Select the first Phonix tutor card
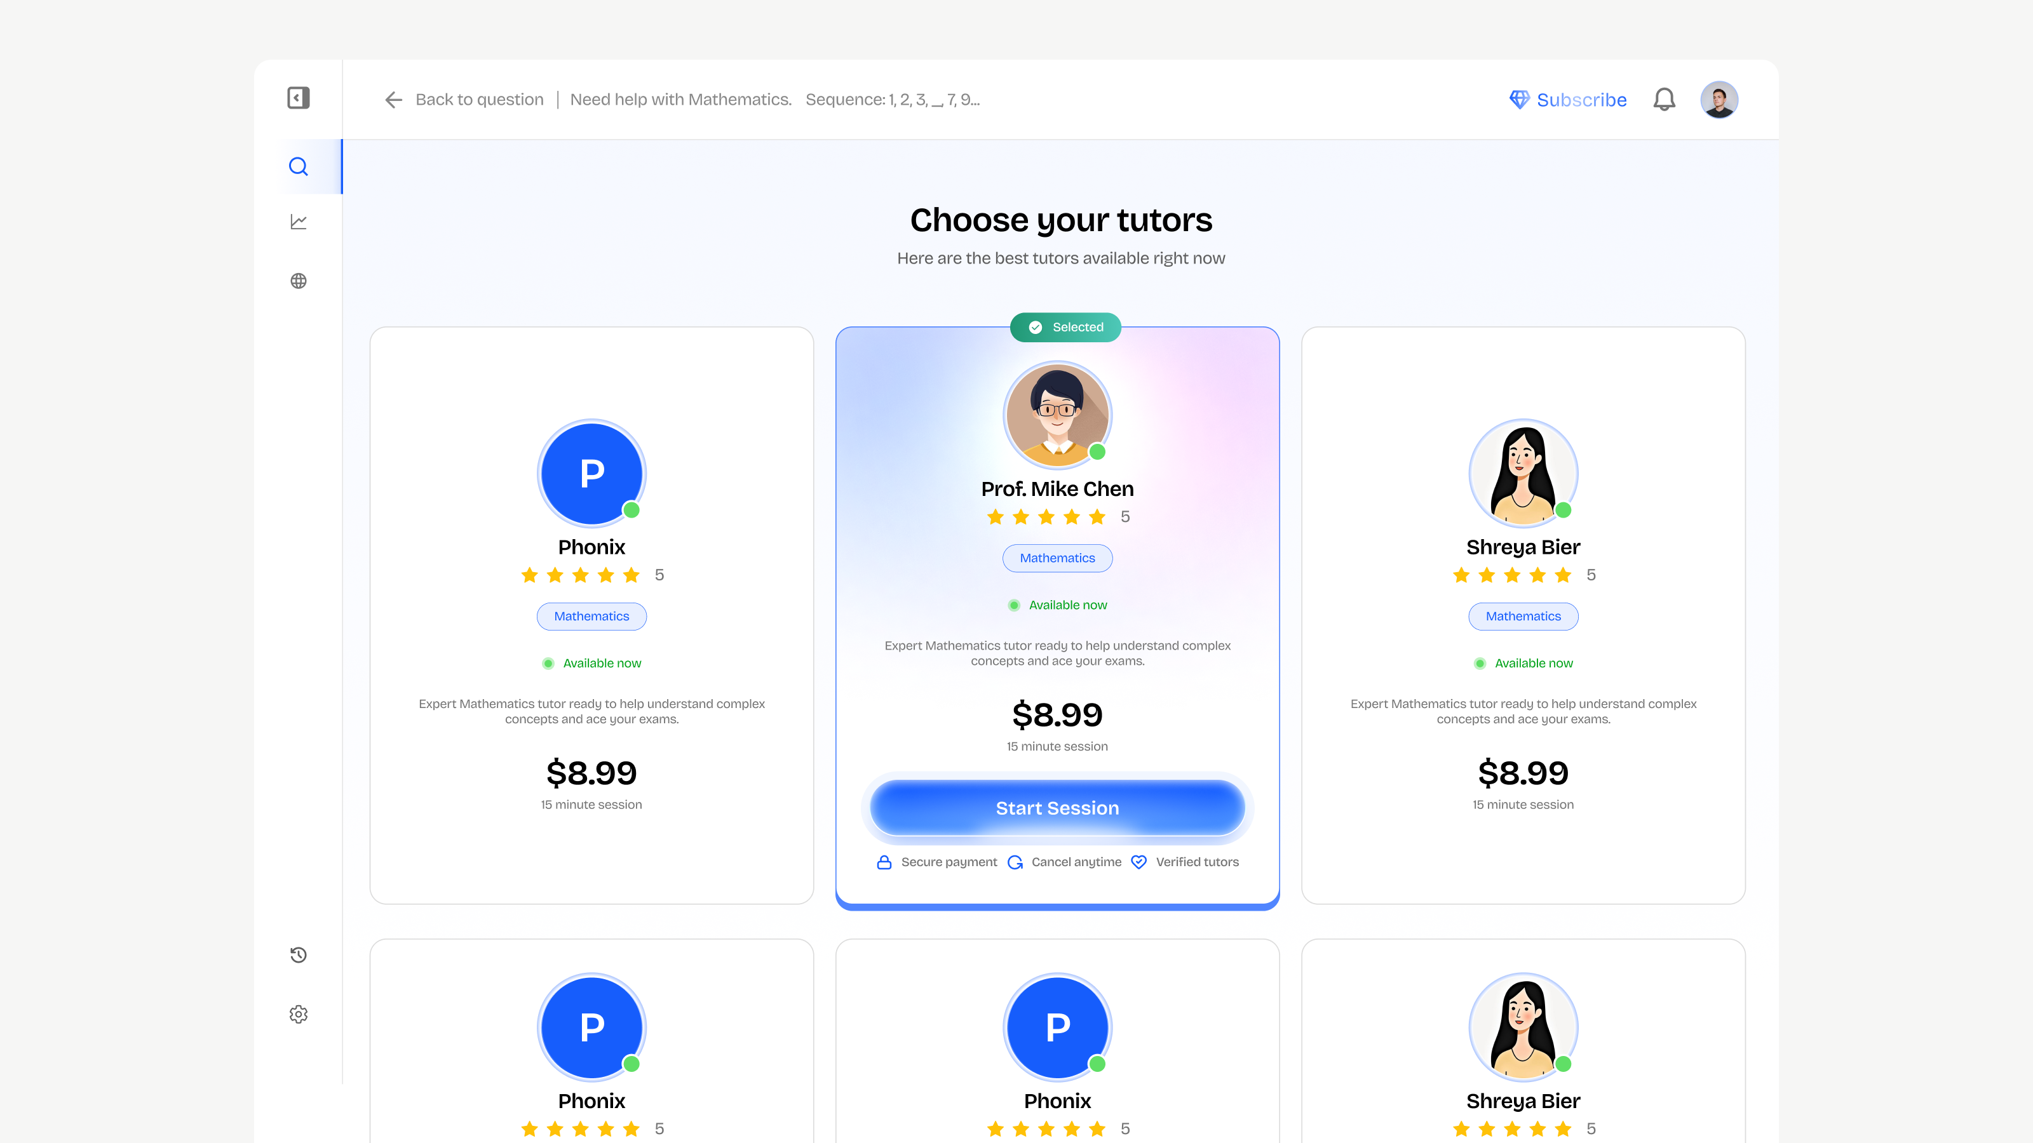Viewport: 2033px width, 1143px height. click(x=591, y=615)
